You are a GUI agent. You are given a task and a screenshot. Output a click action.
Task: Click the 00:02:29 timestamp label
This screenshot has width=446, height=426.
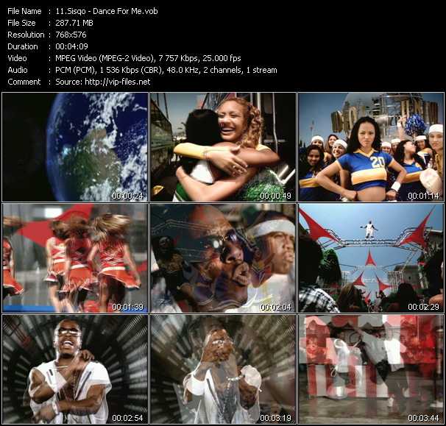pos(423,308)
